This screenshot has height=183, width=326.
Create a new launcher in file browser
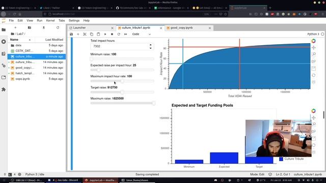click(15, 27)
